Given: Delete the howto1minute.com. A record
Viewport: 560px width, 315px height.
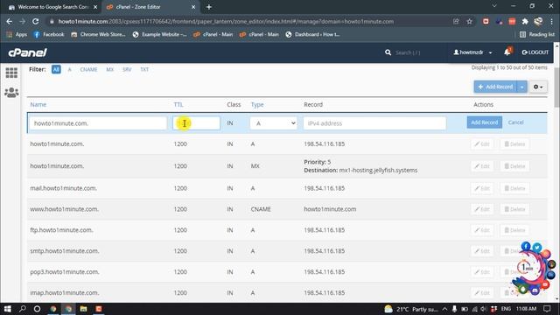Looking at the screenshot, I should [x=514, y=144].
